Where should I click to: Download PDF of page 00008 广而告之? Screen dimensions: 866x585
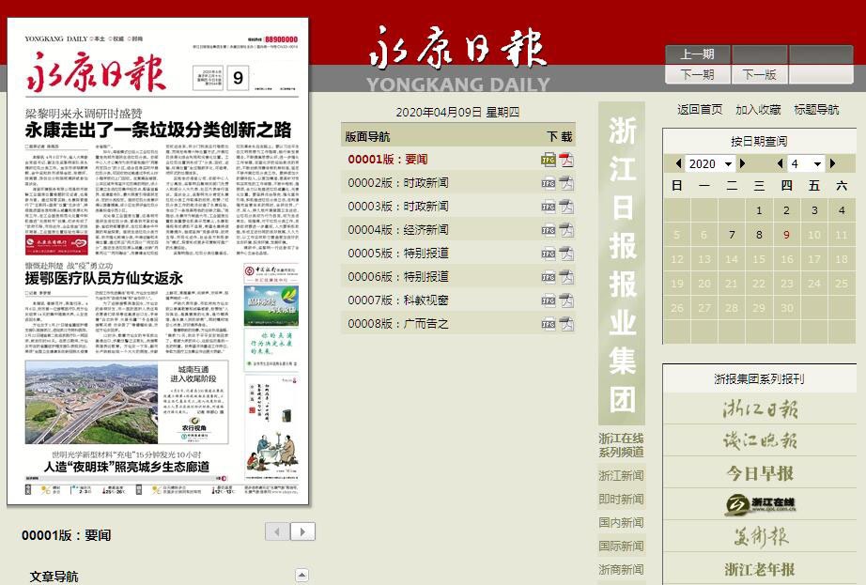pos(566,324)
